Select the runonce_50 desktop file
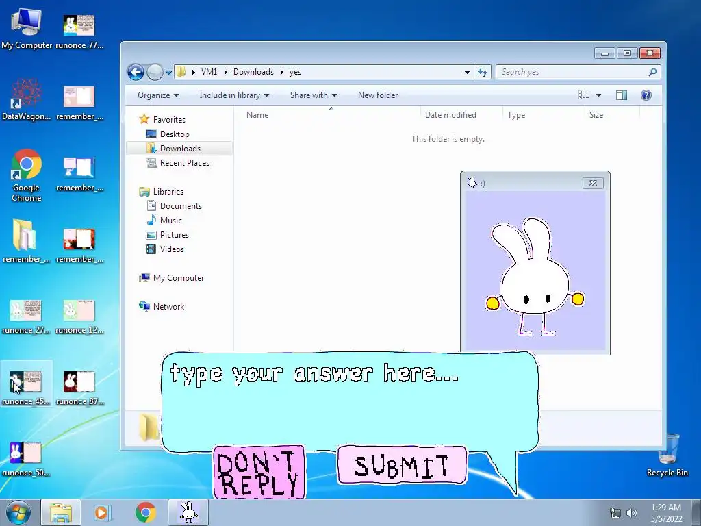Viewport: 701px width, 526px height. [x=26, y=459]
